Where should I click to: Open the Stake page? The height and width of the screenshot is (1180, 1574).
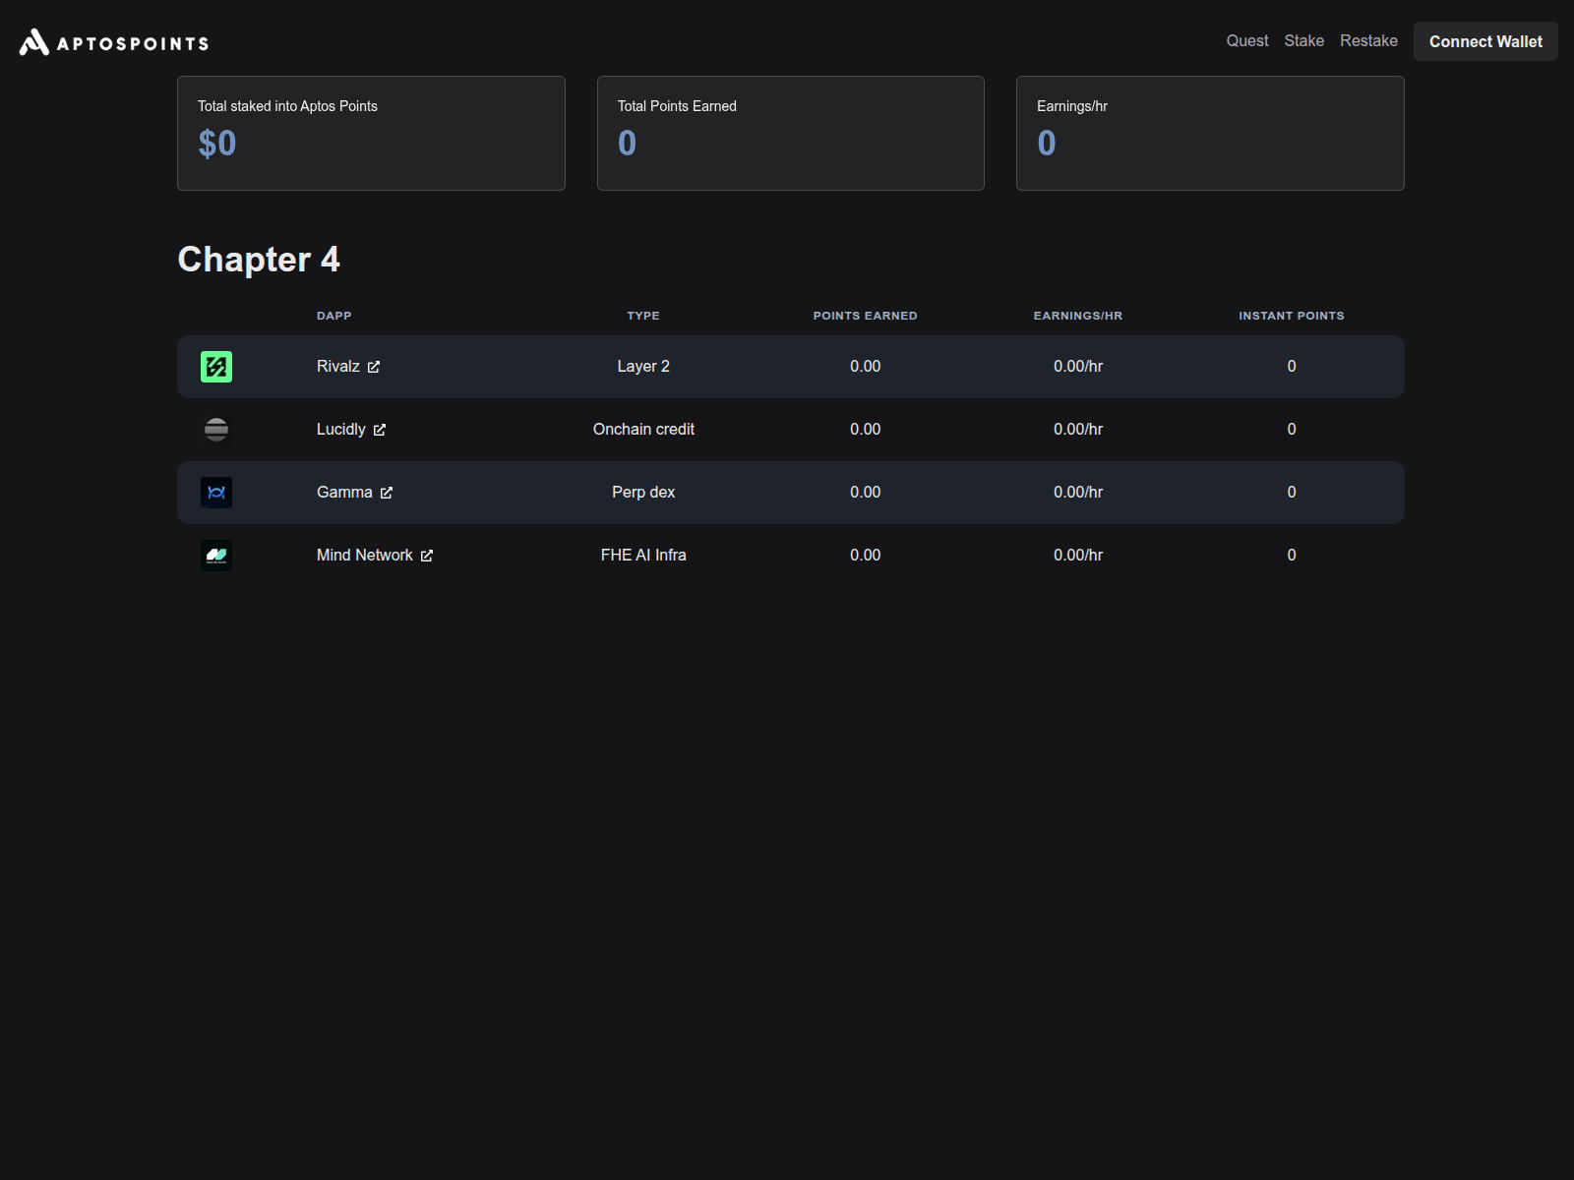coord(1303,40)
